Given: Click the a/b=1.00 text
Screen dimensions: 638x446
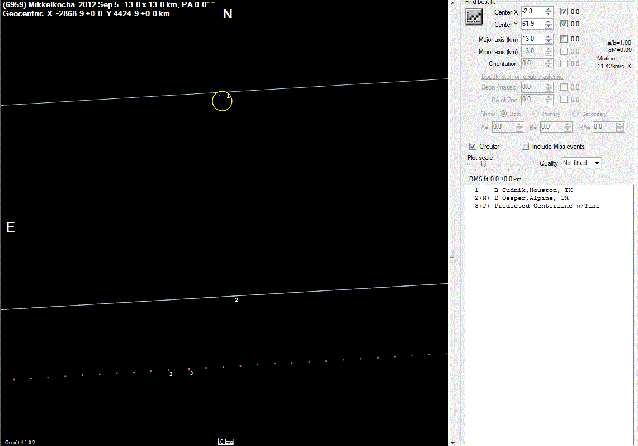Looking at the screenshot, I should 620,43.
